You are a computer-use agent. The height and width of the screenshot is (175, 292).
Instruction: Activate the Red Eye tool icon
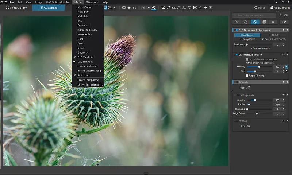coord(248,126)
